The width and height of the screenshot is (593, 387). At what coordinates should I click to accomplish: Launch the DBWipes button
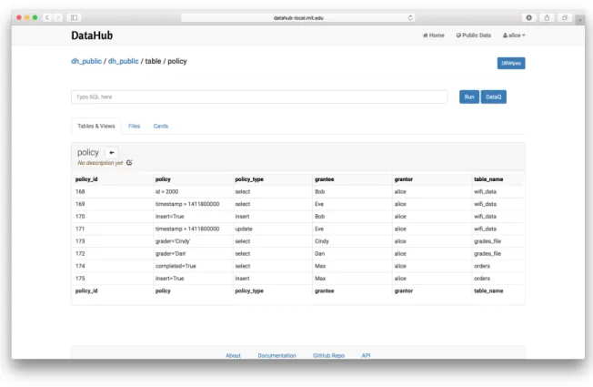pyautogui.click(x=511, y=63)
